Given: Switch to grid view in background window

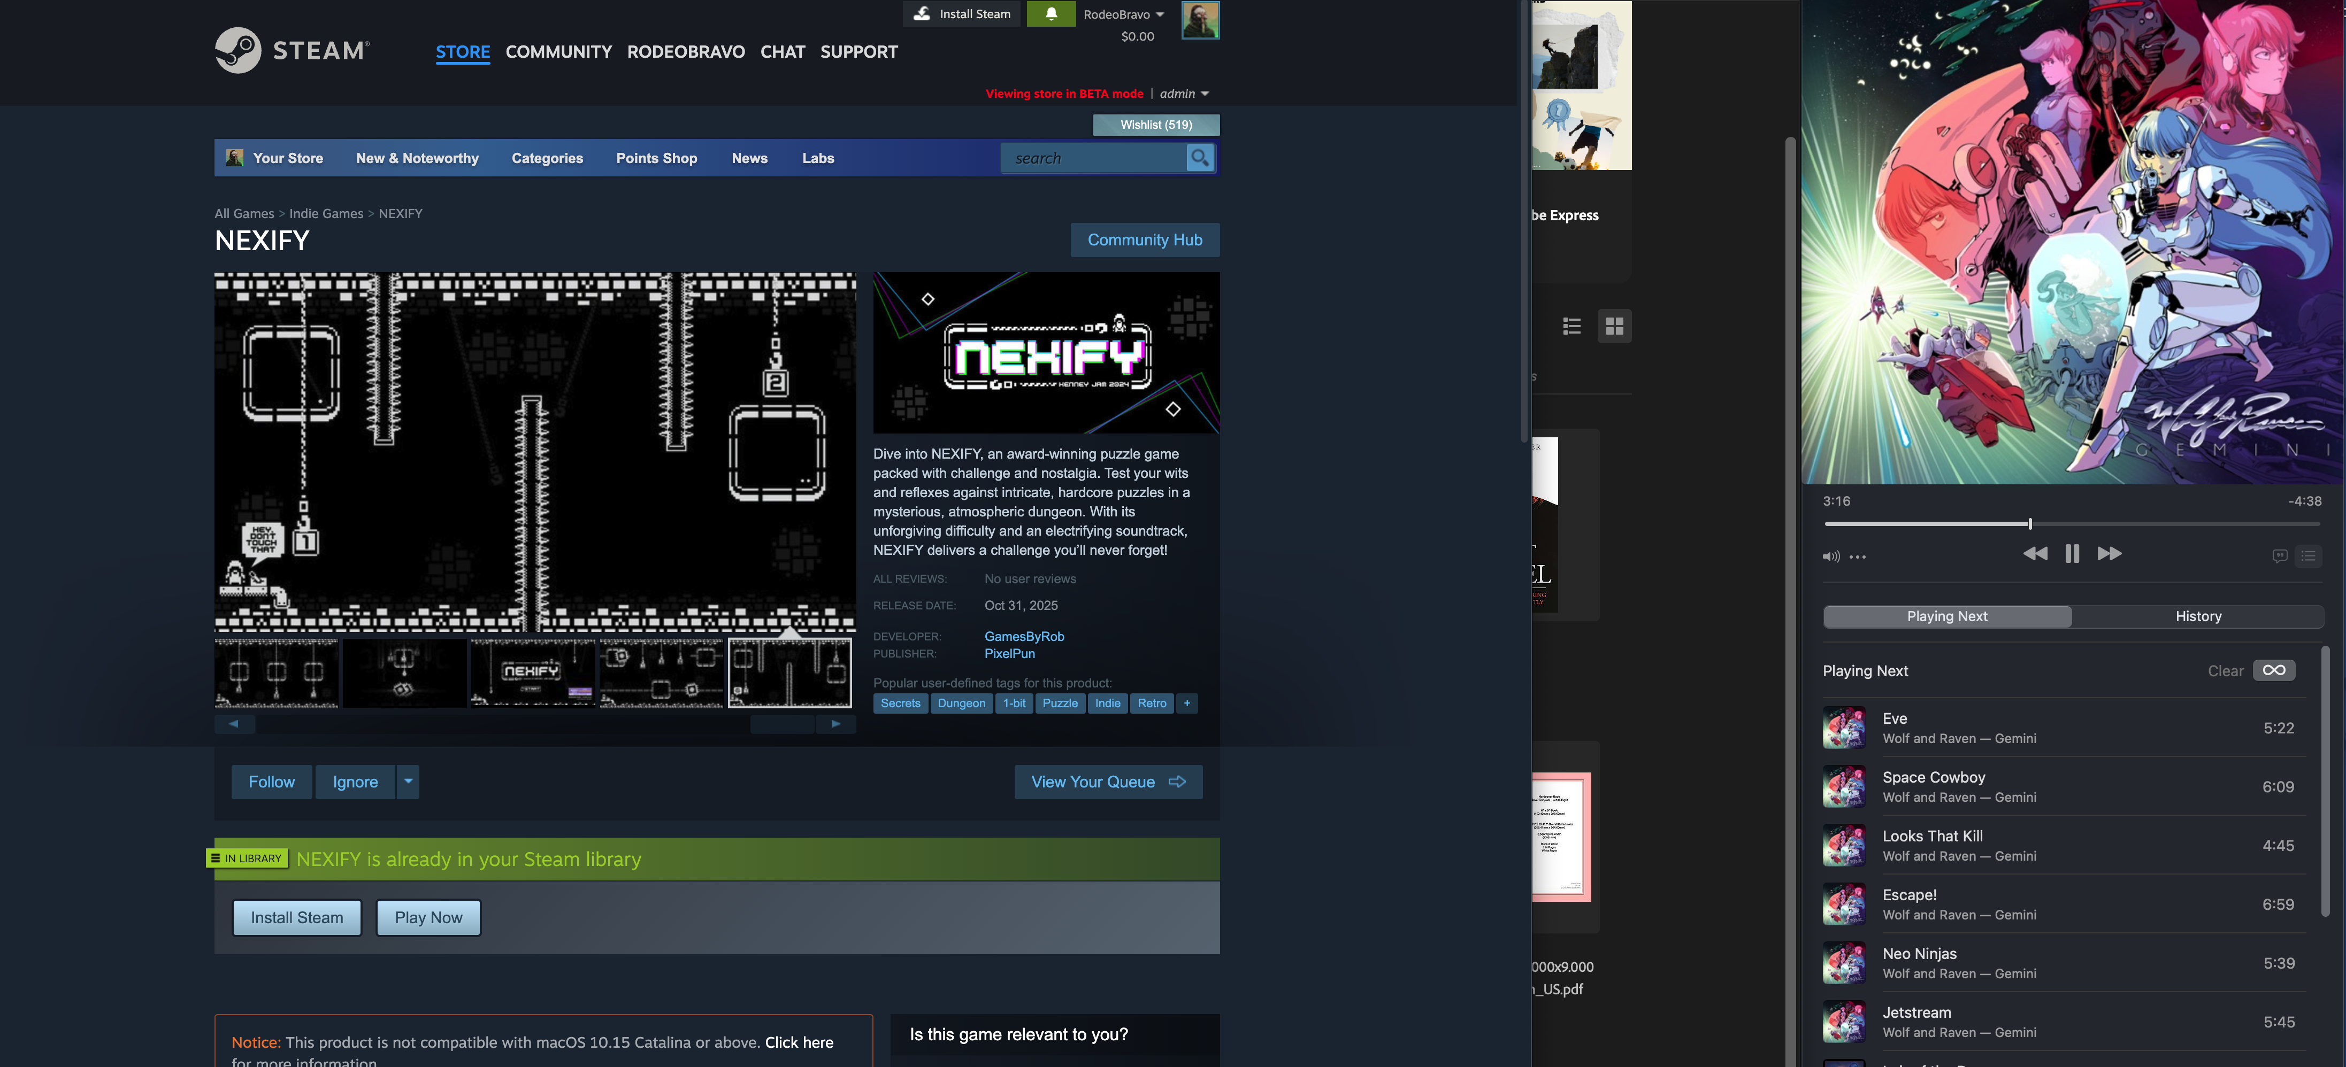Looking at the screenshot, I should click(x=1615, y=326).
